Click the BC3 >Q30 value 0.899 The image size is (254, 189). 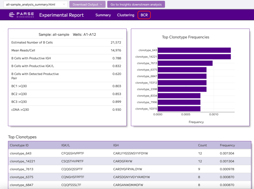[x=117, y=102]
